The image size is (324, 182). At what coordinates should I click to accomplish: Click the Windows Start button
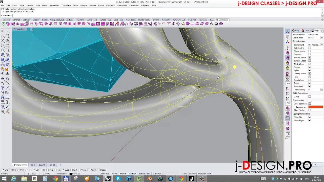[x=4, y=179]
